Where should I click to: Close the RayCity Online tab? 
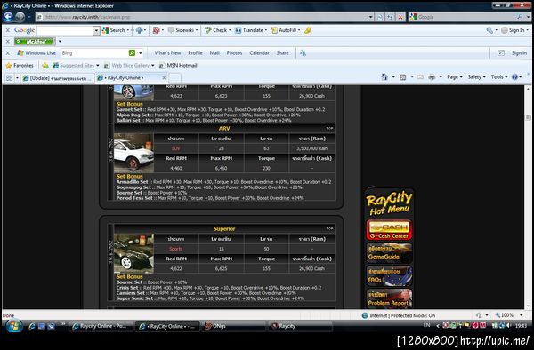(164, 78)
